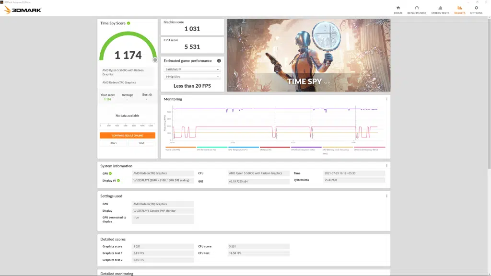This screenshot has height=276, width=491.
Task: Click 'AMD Ryzen 5 5600G with Radeon Graphics' under score
Action: [123, 72]
